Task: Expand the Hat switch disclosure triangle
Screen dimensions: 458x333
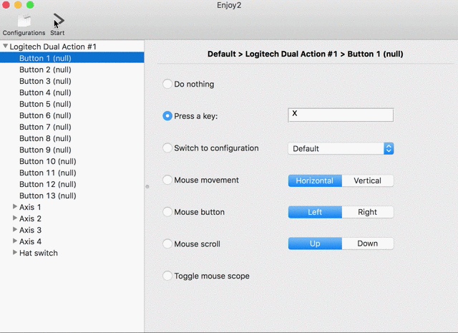Action: coord(15,252)
